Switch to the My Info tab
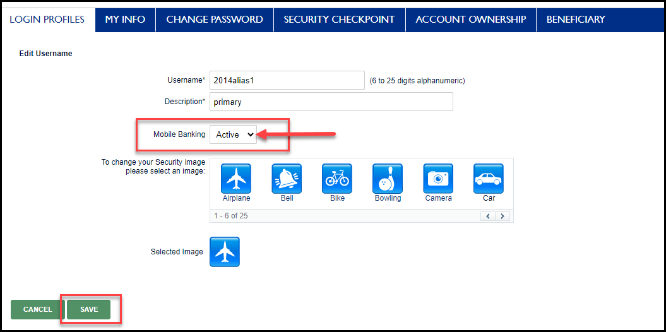This screenshot has height=332, width=666. [x=125, y=20]
